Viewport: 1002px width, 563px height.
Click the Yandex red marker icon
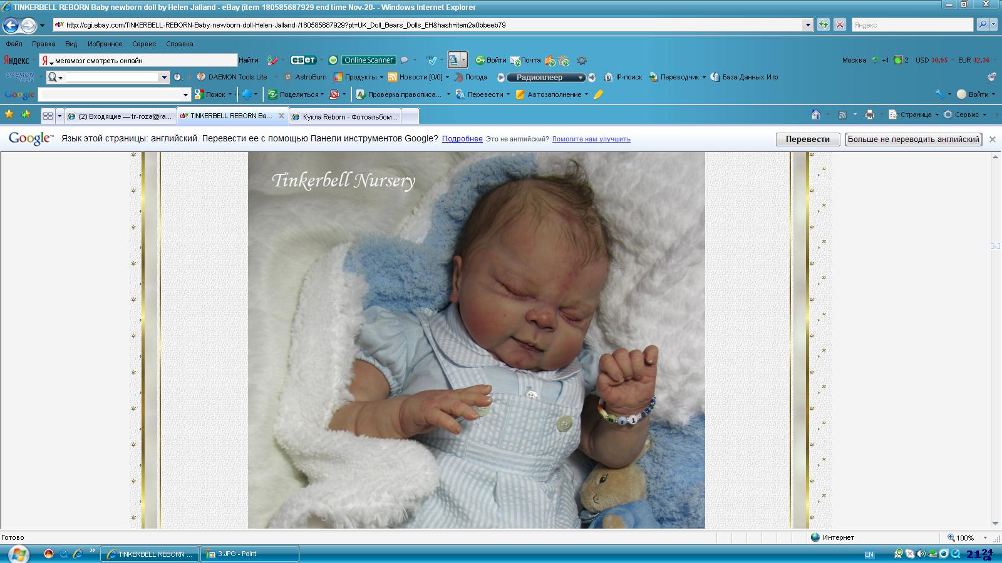click(272, 60)
